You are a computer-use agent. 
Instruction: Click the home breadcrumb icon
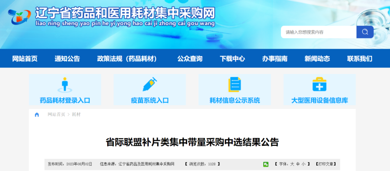pos(37,115)
